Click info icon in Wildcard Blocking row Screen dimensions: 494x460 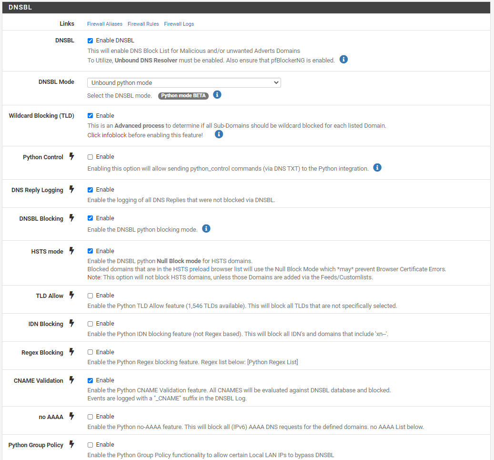(x=219, y=134)
